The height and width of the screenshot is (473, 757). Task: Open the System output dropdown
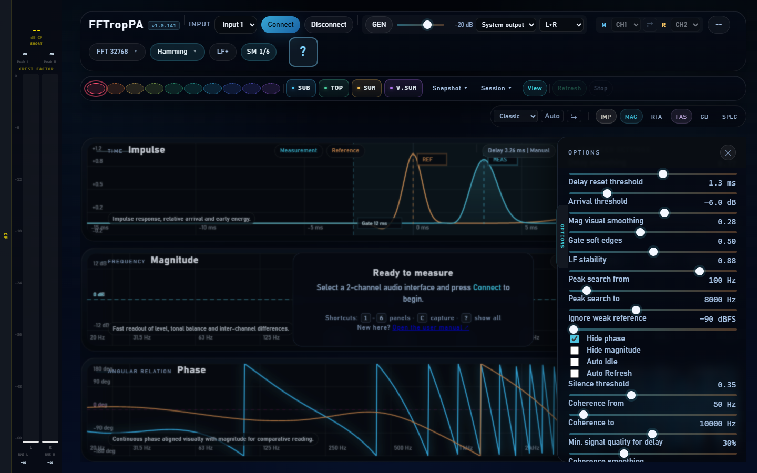coord(506,25)
